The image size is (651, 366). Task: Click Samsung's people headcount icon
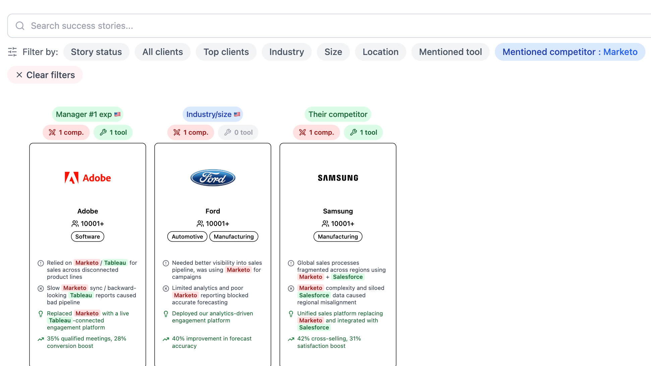pyautogui.click(x=325, y=224)
